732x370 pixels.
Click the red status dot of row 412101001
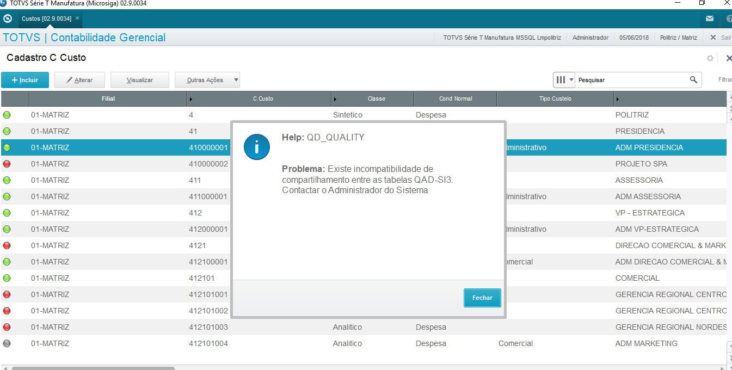pyautogui.click(x=7, y=294)
